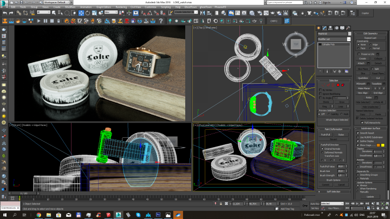Open the Workspace Default dropdown

click(x=57, y=2)
